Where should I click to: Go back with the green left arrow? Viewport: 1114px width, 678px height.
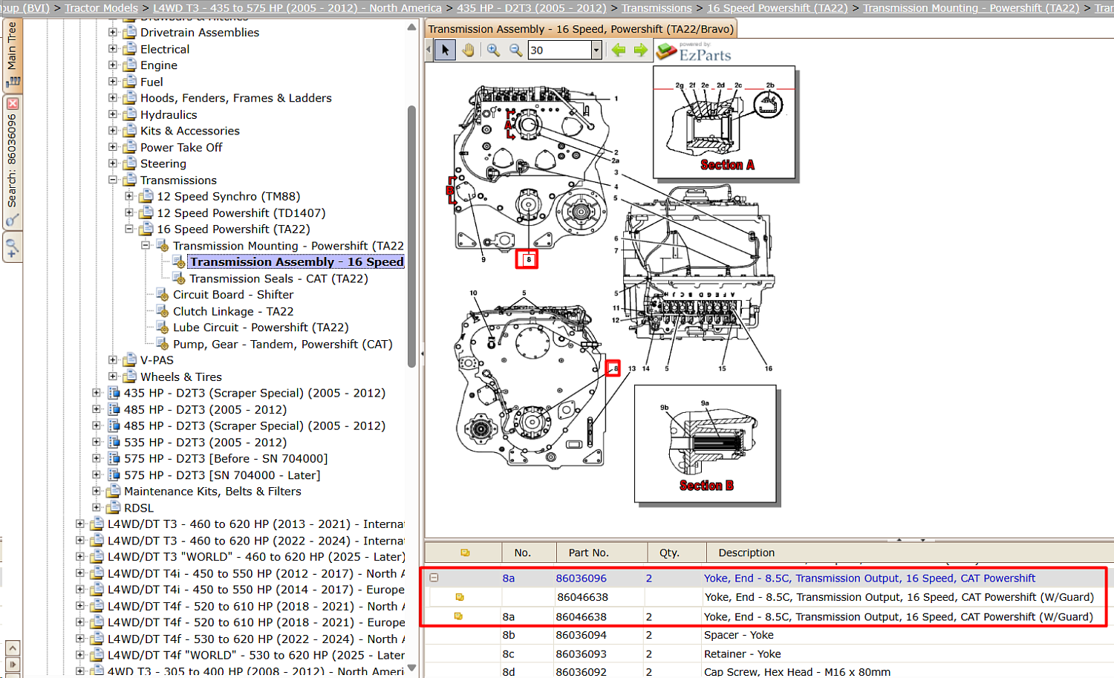click(618, 50)
